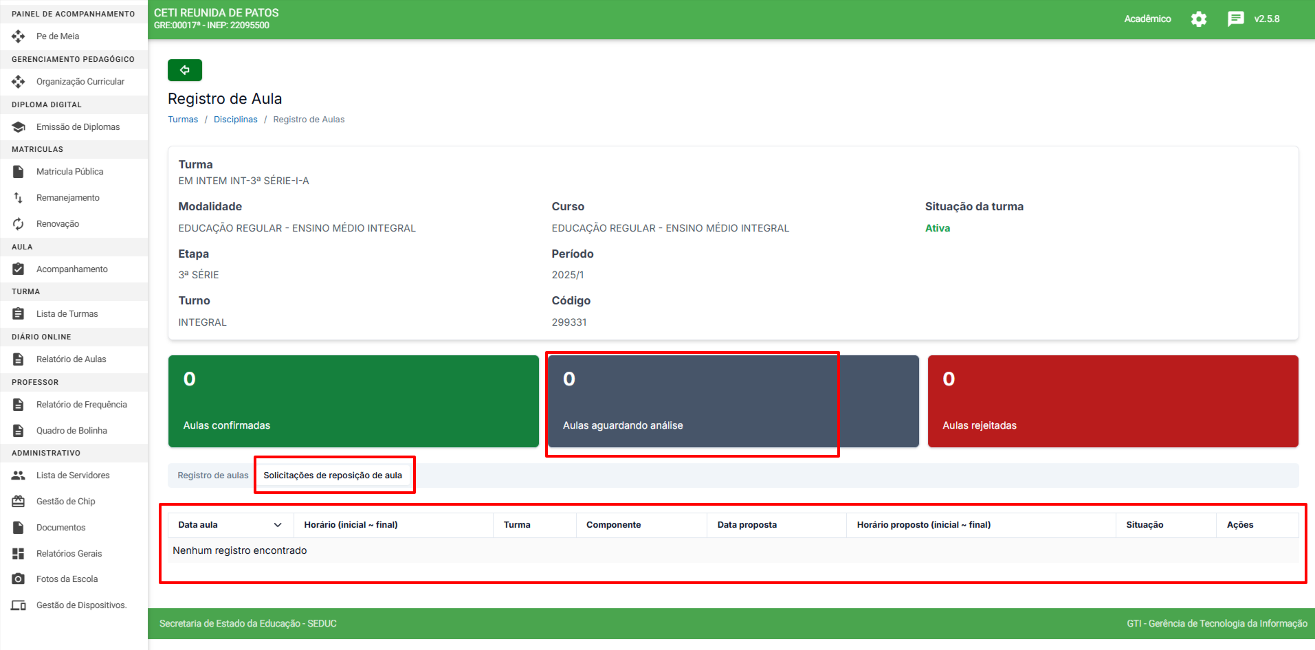Open settings via the gear icon
This screenshot has height=650, width=1315.
[1198, 19]
